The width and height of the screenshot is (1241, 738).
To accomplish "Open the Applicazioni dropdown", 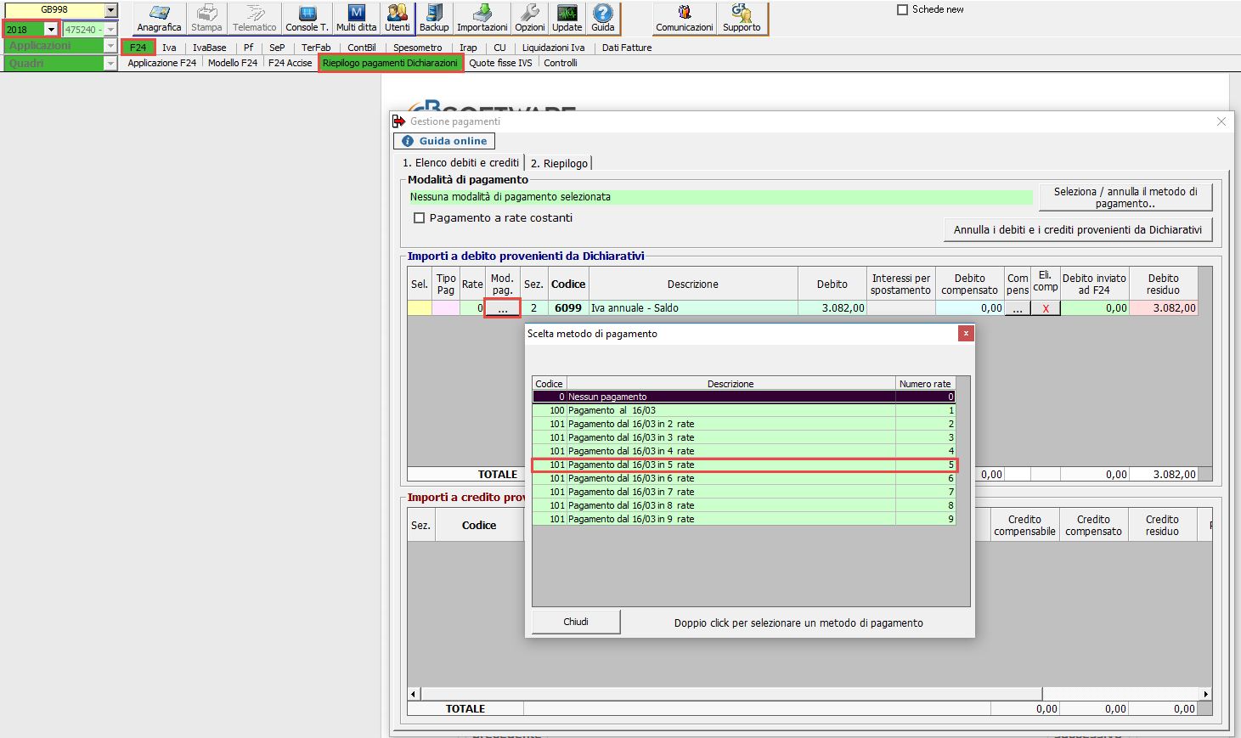I will click(x=110, y=46).
